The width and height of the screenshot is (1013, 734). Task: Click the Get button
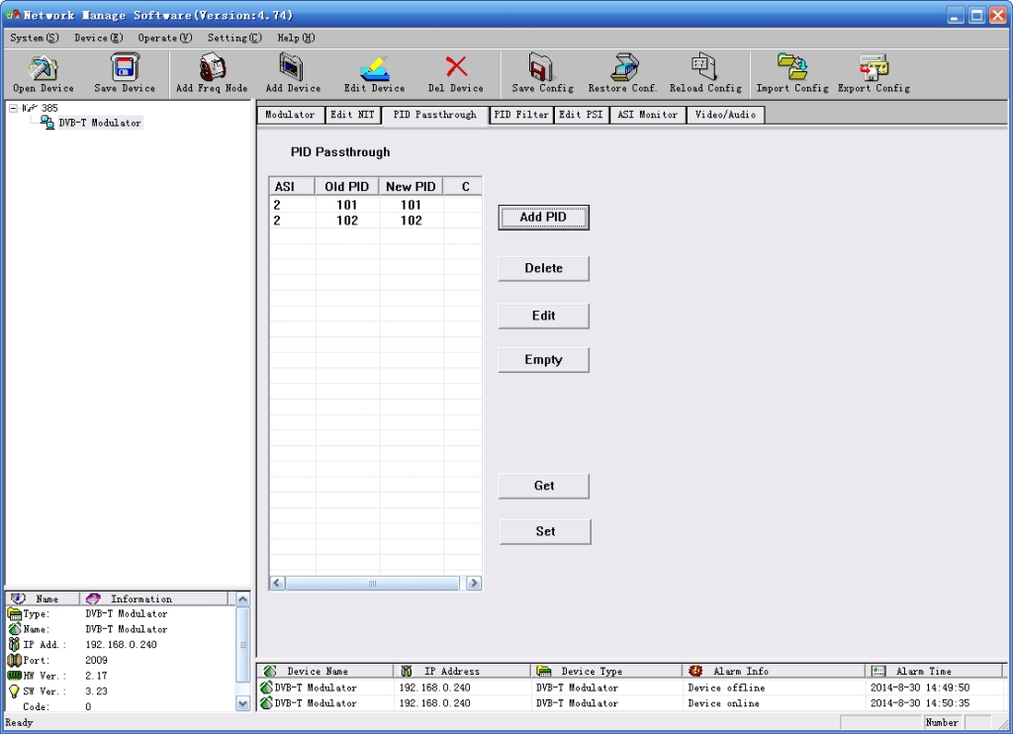pyautogui.click(x=543, y=486)
